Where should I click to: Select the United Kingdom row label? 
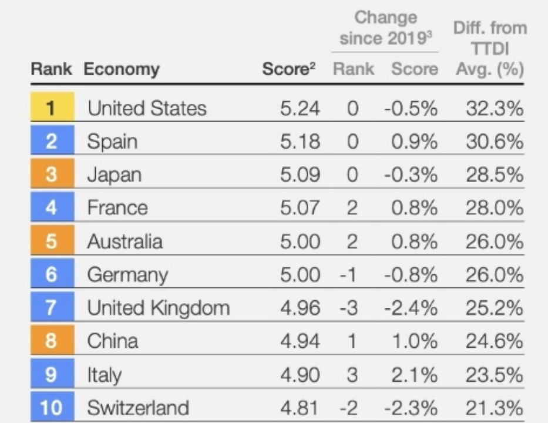click(159, 308)
